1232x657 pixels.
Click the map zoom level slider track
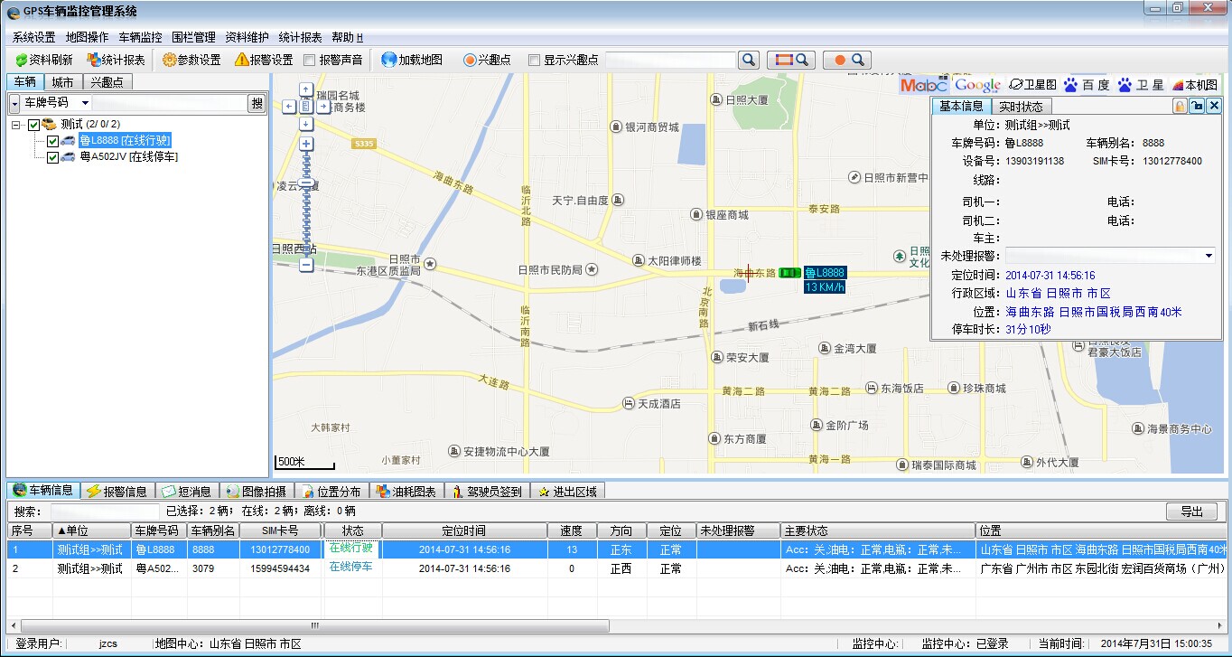click(306, 217)
